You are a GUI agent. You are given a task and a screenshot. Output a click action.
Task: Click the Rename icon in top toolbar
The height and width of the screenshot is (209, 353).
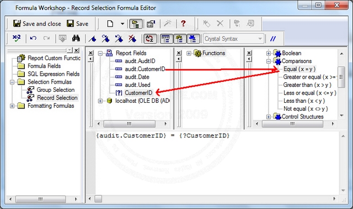tap(206, 23)
